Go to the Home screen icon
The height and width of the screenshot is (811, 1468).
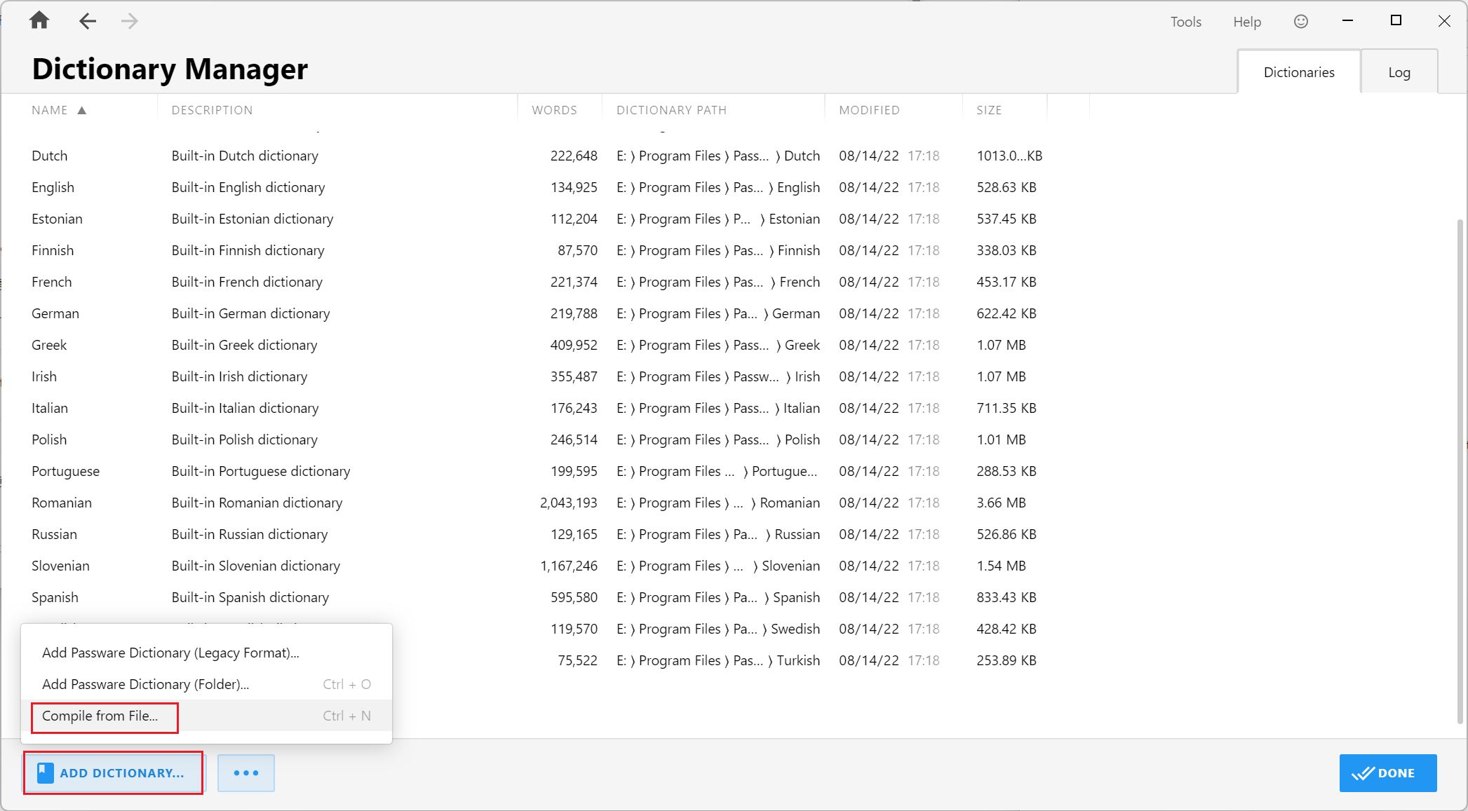pos(39,21)
